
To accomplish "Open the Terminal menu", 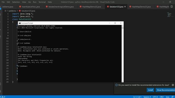I will point(42,2).
